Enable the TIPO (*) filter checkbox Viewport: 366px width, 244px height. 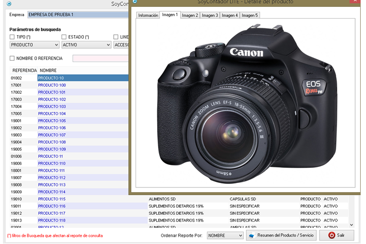(x=12, y=37)
